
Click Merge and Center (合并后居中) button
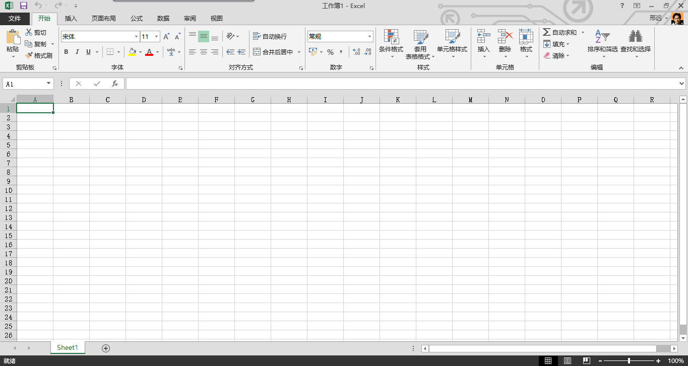273,52
